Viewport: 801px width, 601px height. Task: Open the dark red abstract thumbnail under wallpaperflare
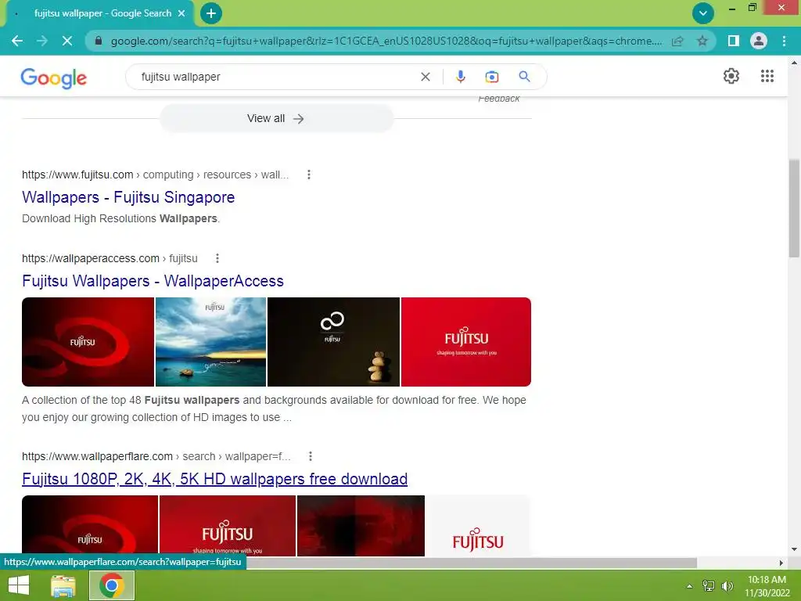point(361,526)
